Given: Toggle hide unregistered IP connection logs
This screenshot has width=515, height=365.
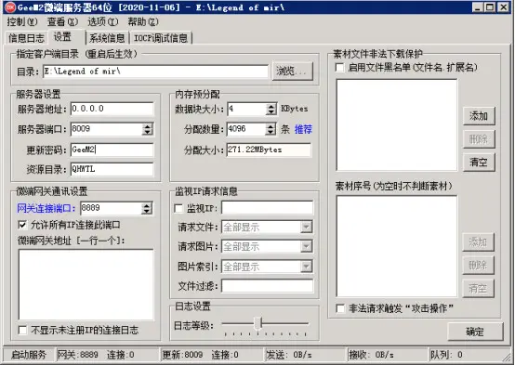Looking at the screenshot, I should 22,330.
